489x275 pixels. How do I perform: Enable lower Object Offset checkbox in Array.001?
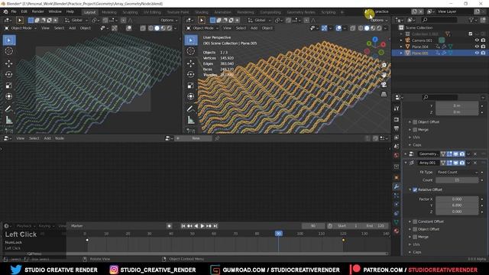(x=415, y=229)
